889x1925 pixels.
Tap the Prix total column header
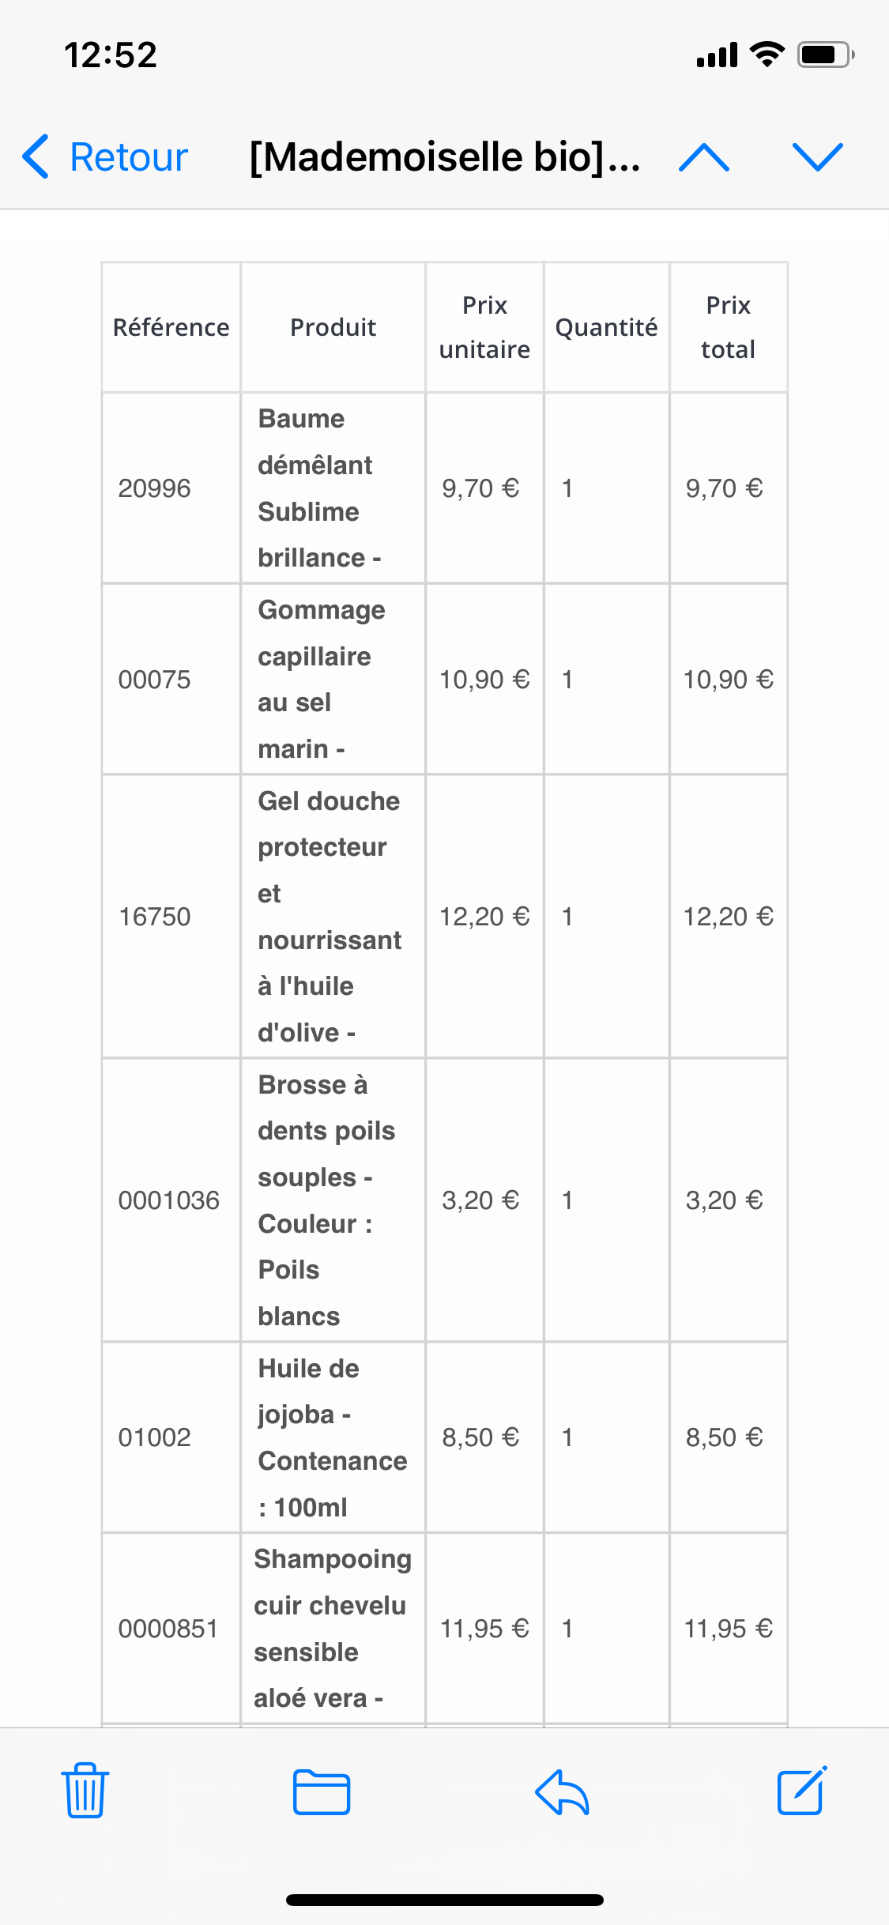tap(728, 327)
